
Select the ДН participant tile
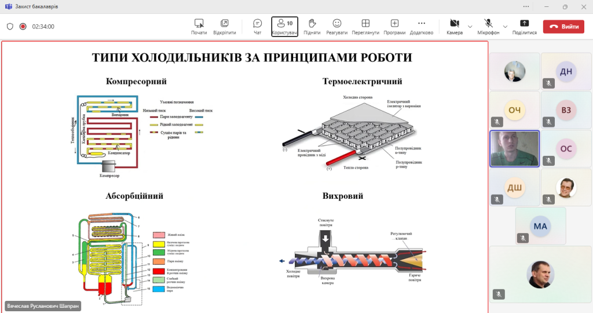566,71
